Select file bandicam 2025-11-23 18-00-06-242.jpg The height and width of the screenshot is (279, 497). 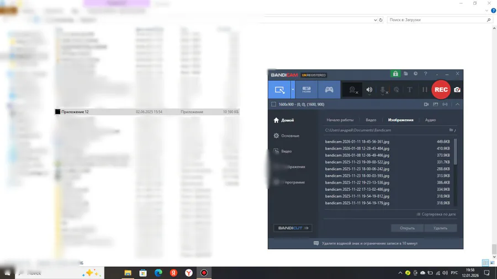[387, 169]
